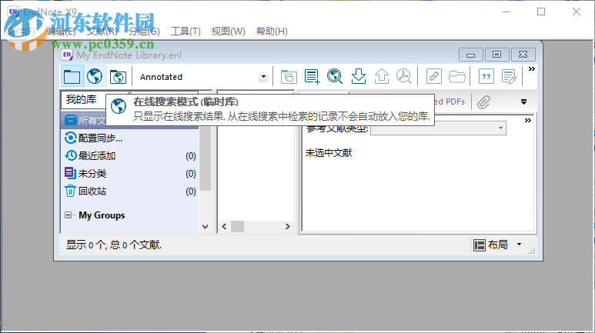This screenshot has height=333, width=595.
Task: Maximize the My EndNote Library.enl inner window
Action: coord(496,55)
